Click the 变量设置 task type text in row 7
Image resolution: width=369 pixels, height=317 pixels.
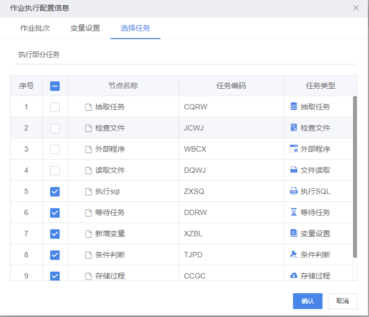(x=315, y=234)
